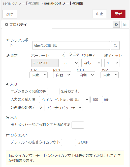Open the input split method dropdown
Viewport: 130px width, 167px height.
(x=64, y=100)
